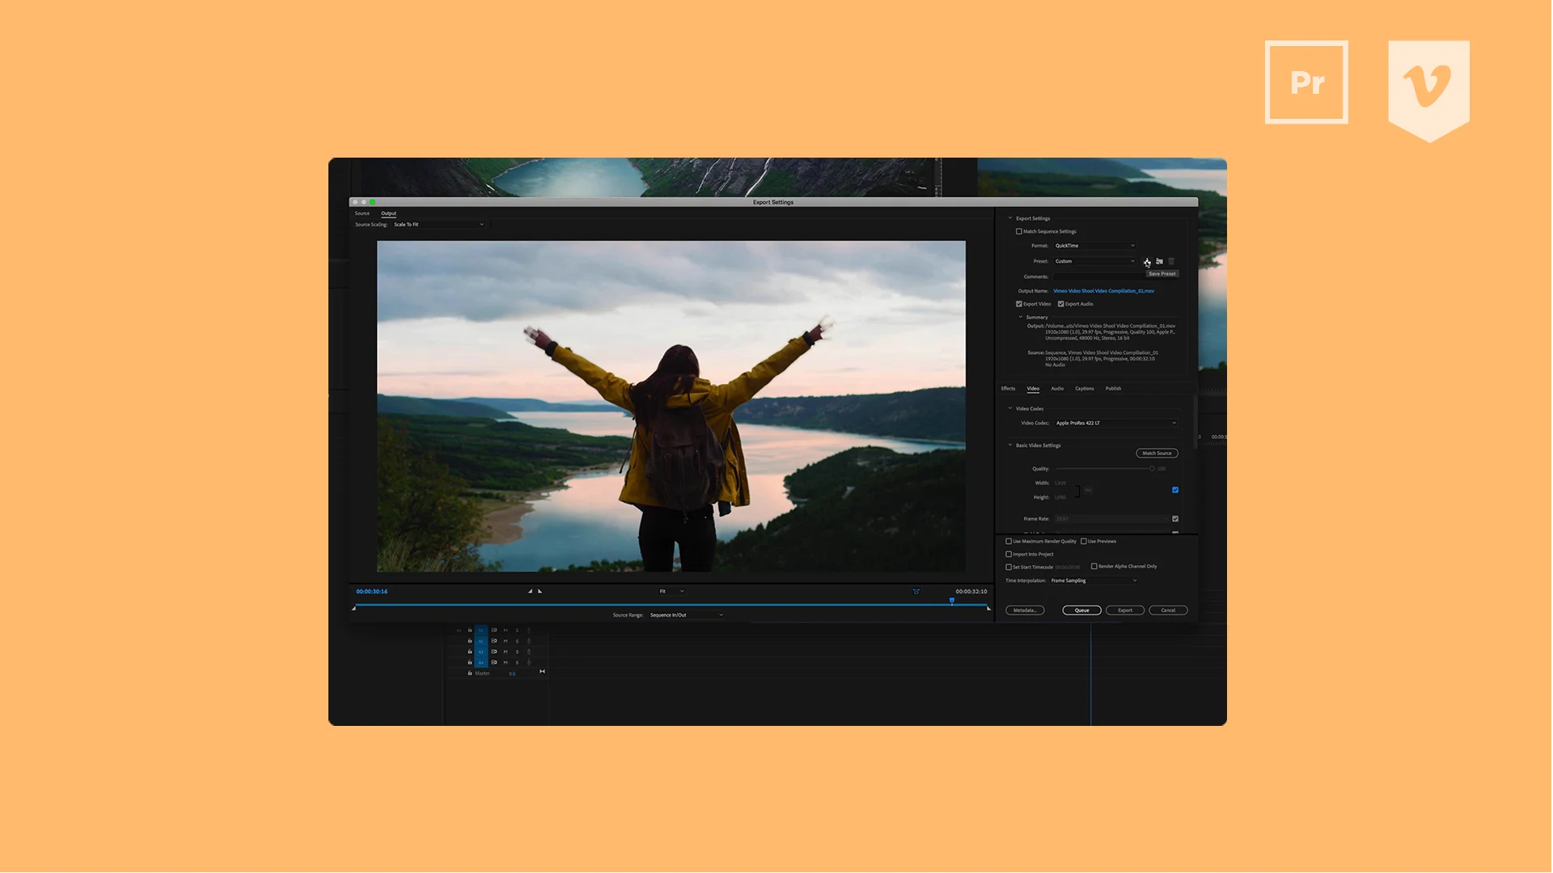This screenshot has height=873, width=1553.
Task: Switch to the Captions tab
Action: tap(1085, 389)
